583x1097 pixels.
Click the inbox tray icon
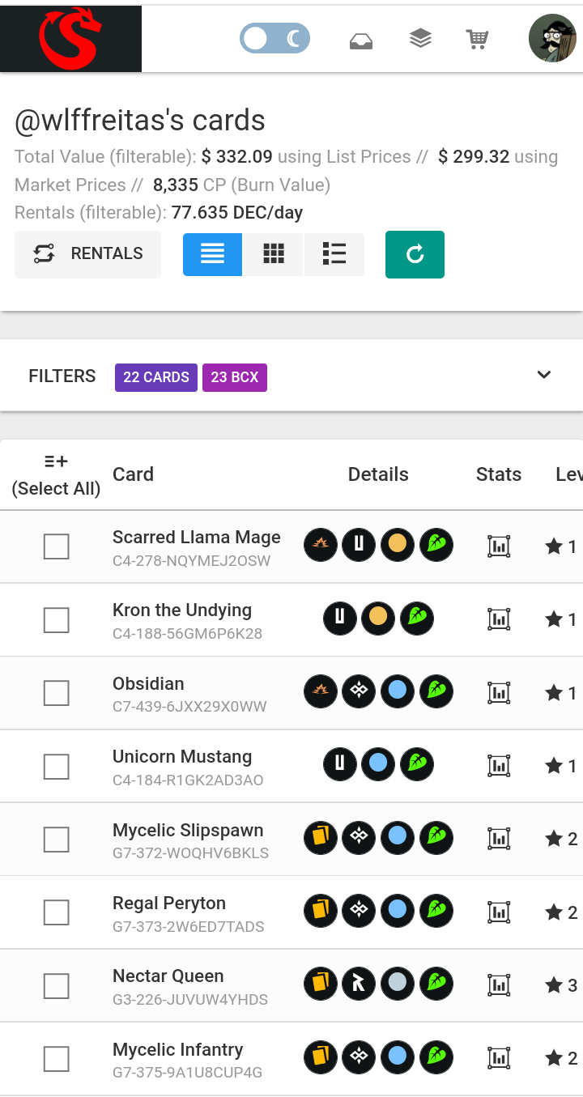(x=361, y=40)
